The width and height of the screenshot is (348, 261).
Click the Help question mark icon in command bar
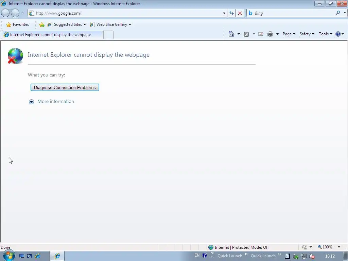coord(338,34)
